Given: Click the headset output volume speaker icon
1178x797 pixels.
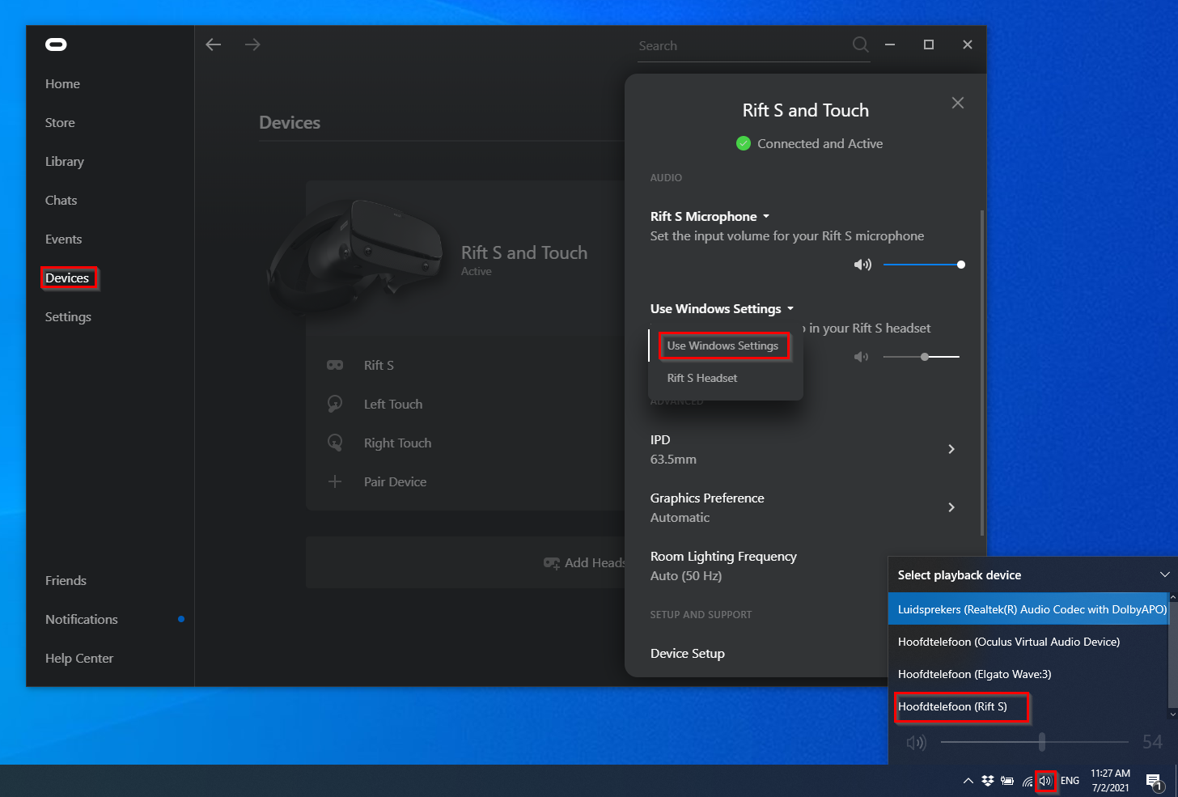Looking at the screenshot, I should click(862, 357).
